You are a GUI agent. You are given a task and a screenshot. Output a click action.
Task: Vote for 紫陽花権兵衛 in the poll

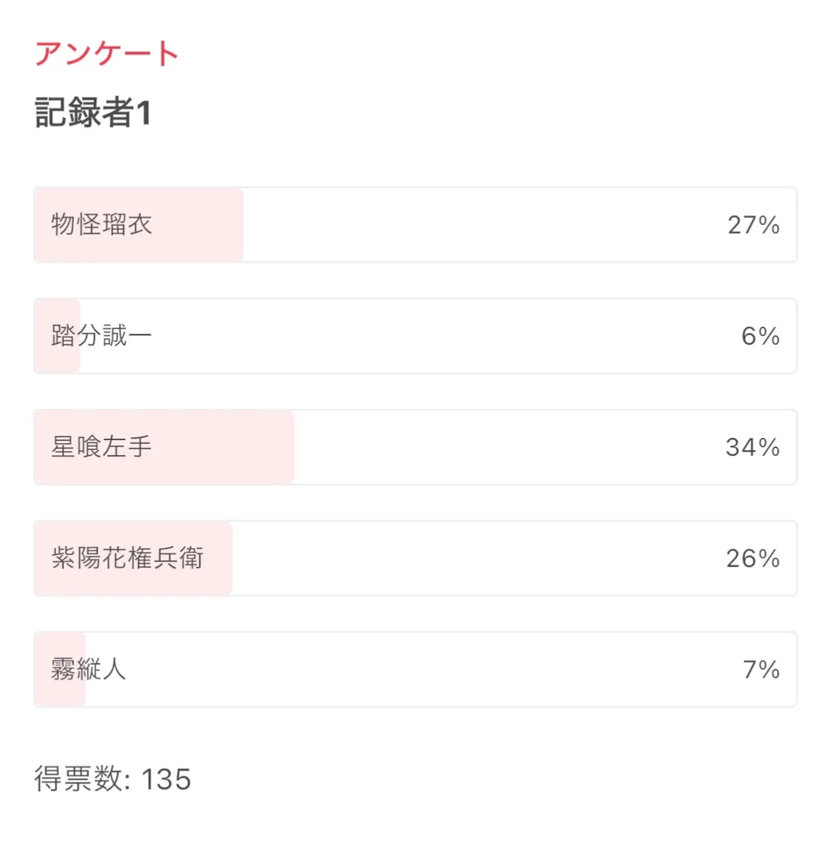pyautogui.click(x=127, y=558)
